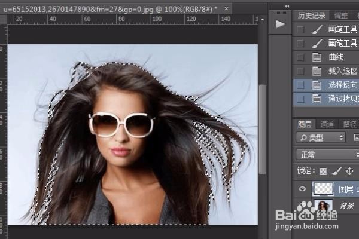Lock image pixels brush icon
This screenshot has width=359, height=239.
336,171
